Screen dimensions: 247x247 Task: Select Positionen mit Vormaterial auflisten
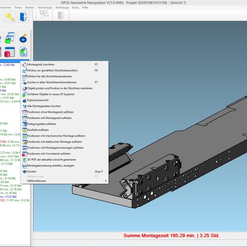[x=65, y=154]
